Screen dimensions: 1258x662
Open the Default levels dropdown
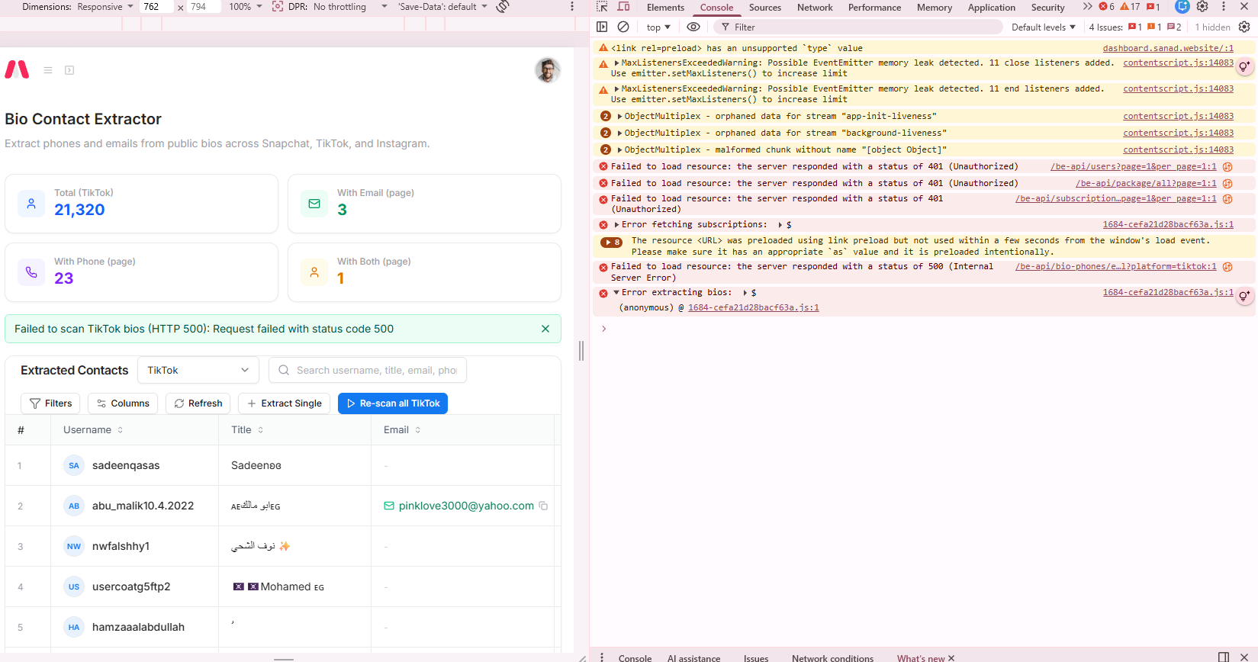[x=1043, y=27]
